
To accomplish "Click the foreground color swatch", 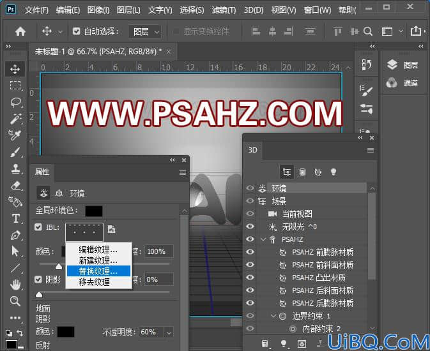I will pyautogui.click(x=12, y=344).
